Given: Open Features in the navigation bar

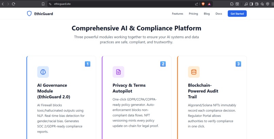Looking at the screenshot, I should coord(177,14).
